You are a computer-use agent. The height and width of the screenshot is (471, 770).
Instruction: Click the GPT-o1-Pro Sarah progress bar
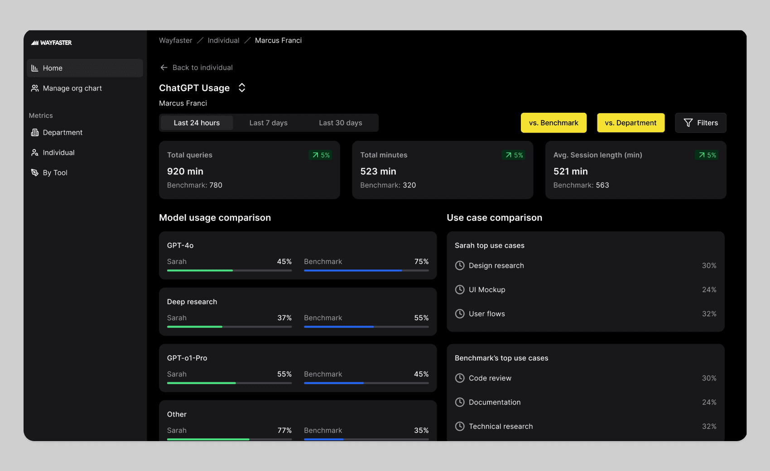click(x=229, y=383)
